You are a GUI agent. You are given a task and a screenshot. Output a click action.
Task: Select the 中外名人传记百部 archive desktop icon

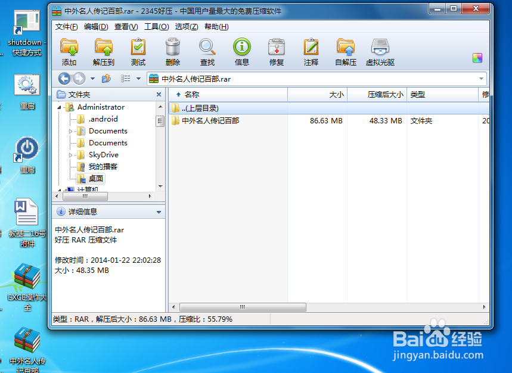pos(27,350)
